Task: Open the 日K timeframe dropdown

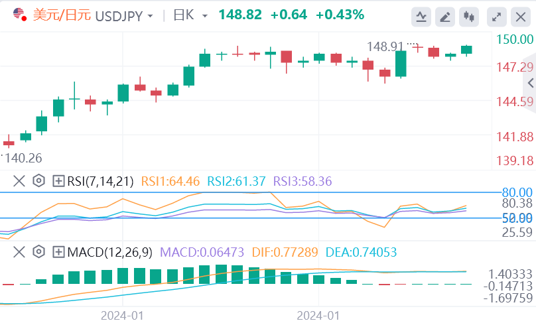Action: click(x=204, y=15)
